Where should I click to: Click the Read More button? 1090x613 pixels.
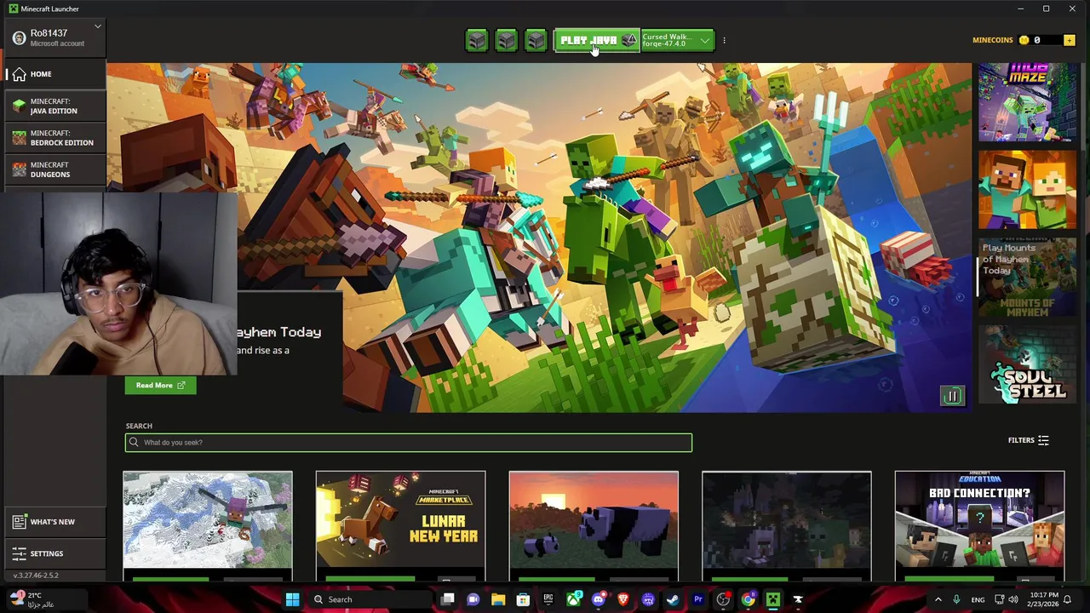(x=160, y=386)
